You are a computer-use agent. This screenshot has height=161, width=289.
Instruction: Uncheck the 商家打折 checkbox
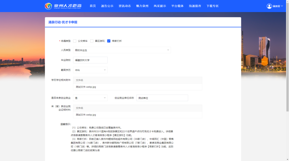point(109,41)
